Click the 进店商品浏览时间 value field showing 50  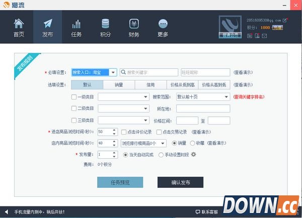[x=105, y=132]
